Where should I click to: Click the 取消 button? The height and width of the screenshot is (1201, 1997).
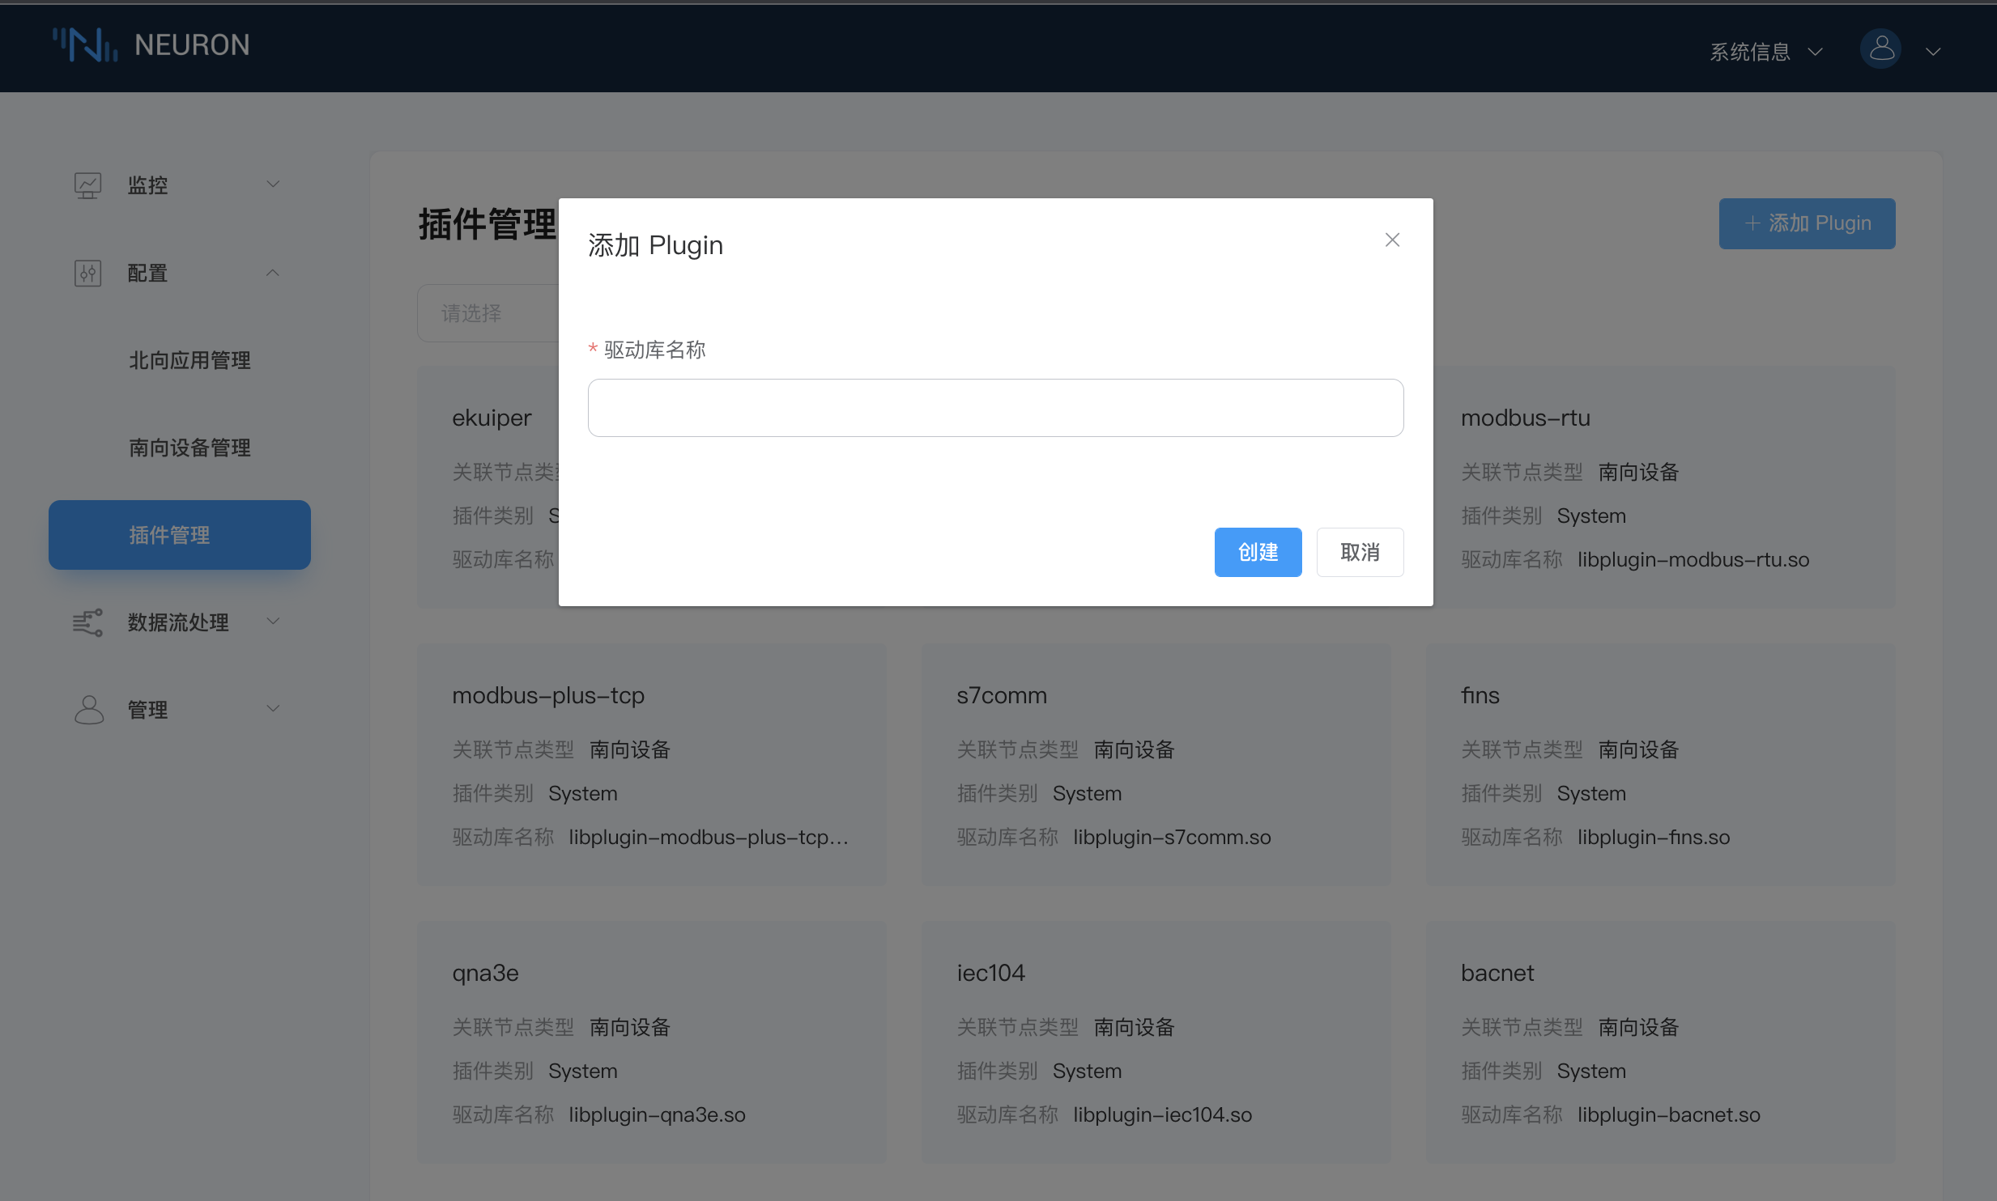pyautogui.click(x=1360, y=553)
